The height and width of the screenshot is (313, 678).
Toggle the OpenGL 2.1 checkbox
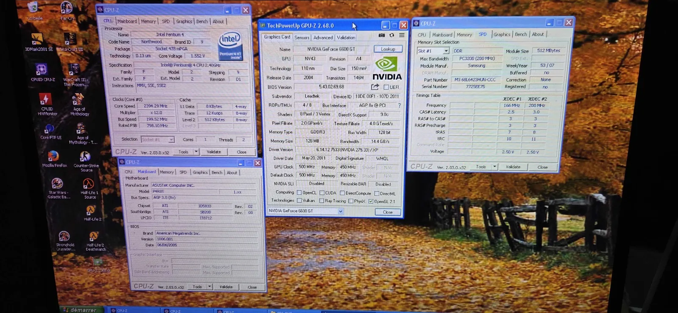point(371,202)
